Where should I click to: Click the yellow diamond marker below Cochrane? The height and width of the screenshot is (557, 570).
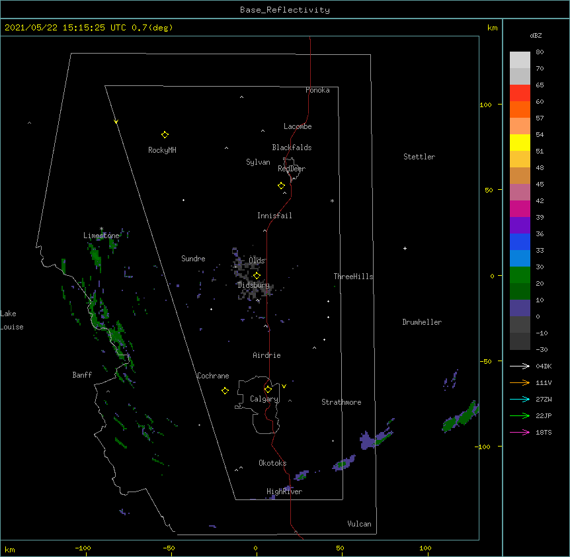pos(225,390)
